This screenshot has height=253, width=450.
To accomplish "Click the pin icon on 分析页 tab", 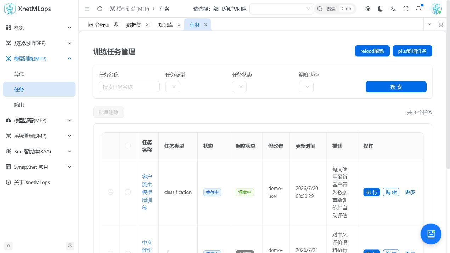I will 116,25.
